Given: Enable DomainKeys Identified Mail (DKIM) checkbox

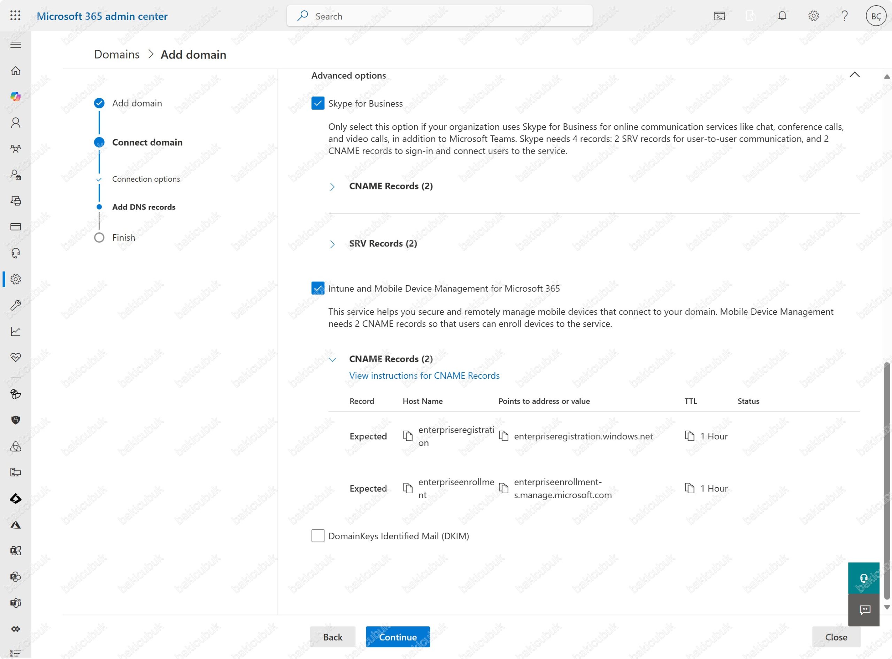Looking at the screenshot, I should tap(317, 536).
